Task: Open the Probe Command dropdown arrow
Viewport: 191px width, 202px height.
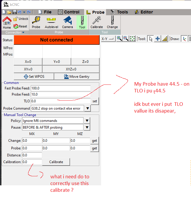Action: pyautogui.click(x=88, y=108)
